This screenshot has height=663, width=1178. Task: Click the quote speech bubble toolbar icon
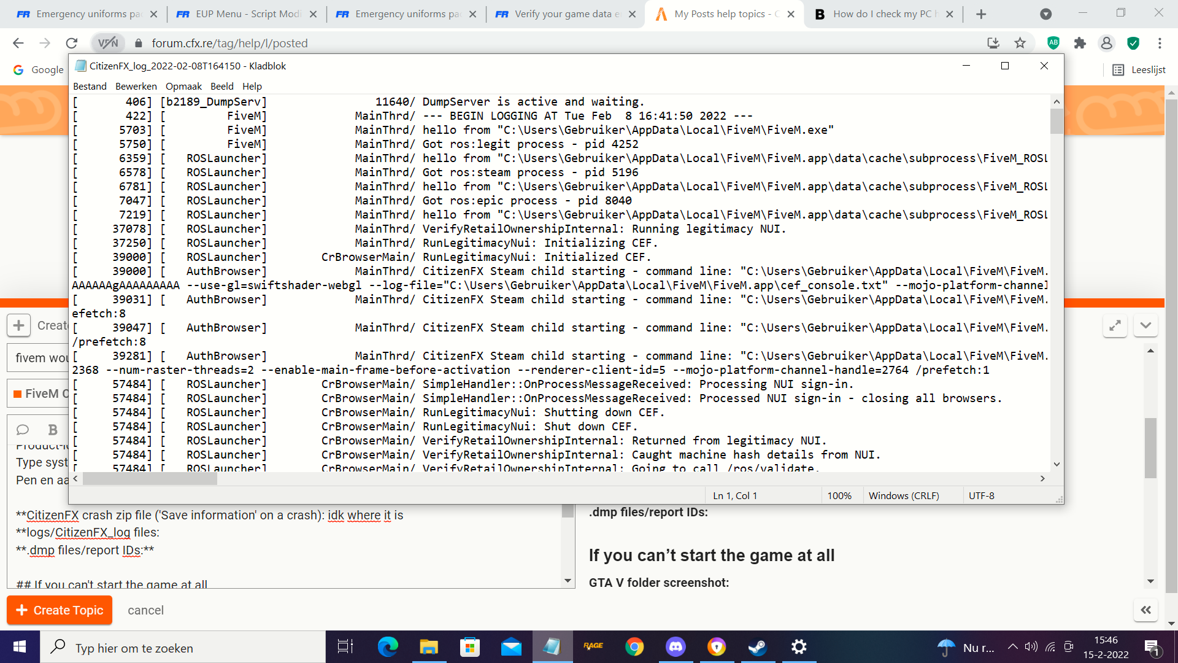tap(23, 430)
